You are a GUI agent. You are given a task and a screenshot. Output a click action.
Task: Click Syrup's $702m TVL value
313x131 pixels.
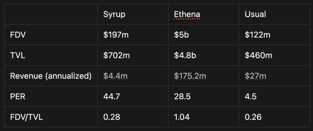tap(116, 56)
